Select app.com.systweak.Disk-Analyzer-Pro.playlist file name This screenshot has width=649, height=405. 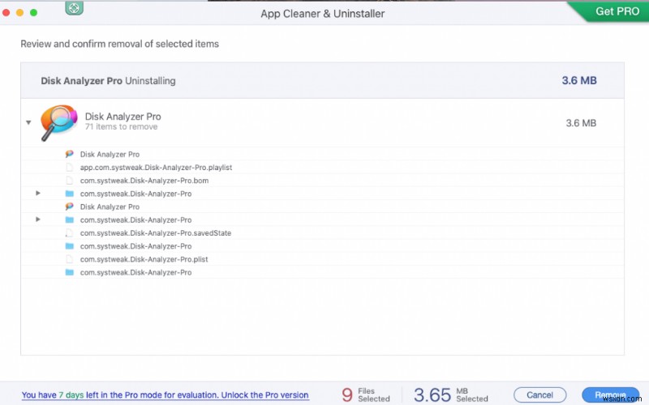[x=156, y=168]
